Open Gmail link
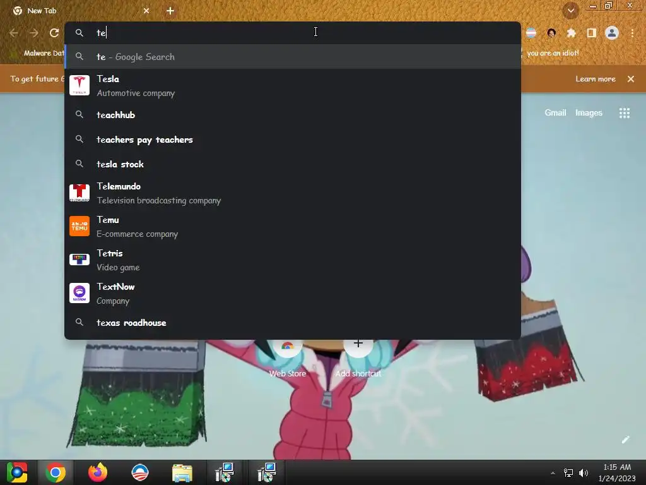The width and height of the screenshot is (646, 485). tap(555, 112)
